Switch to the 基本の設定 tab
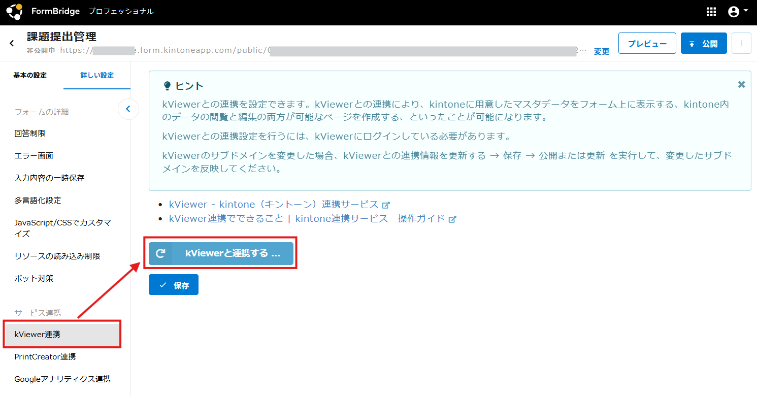The width and height of the screenshot is (757, 396). (x=30, y=75)
